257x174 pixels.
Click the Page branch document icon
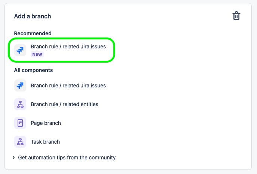pyautogui.click(x=20, y=123)
